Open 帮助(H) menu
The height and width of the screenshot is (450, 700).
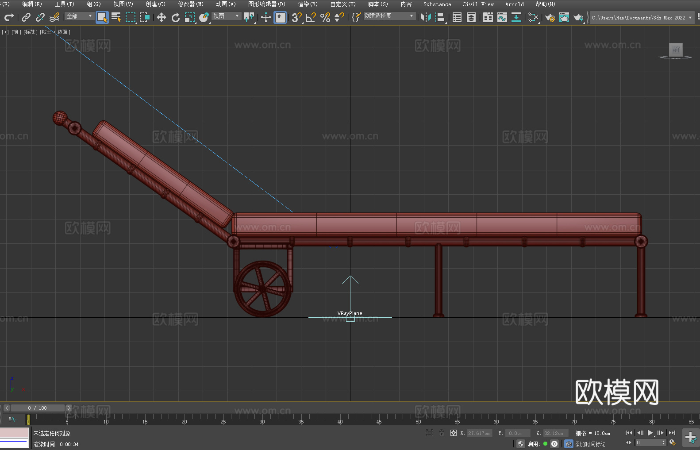pos(545,4)
